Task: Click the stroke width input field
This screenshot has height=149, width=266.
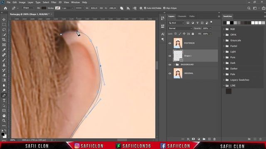Action: point(66,8)
